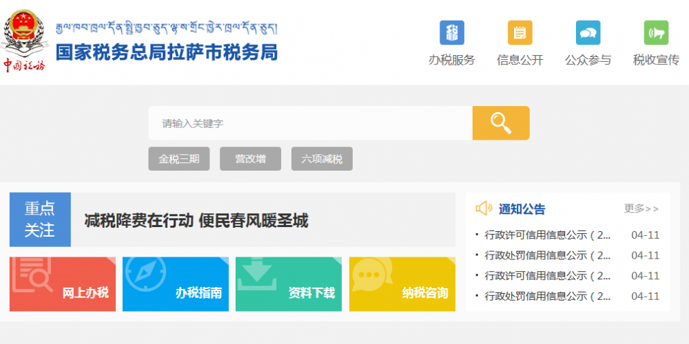Open the 纳税咨询 consultation tile

402,283
